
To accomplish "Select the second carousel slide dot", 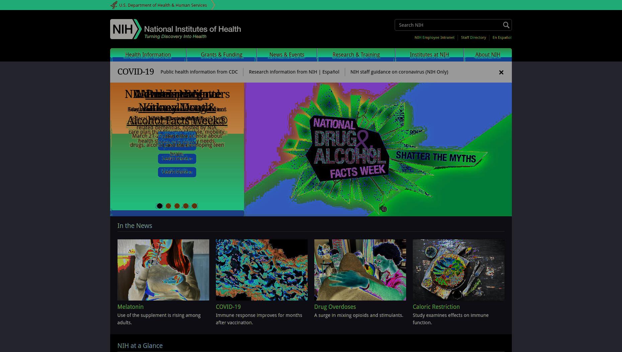I will [168, 206].
